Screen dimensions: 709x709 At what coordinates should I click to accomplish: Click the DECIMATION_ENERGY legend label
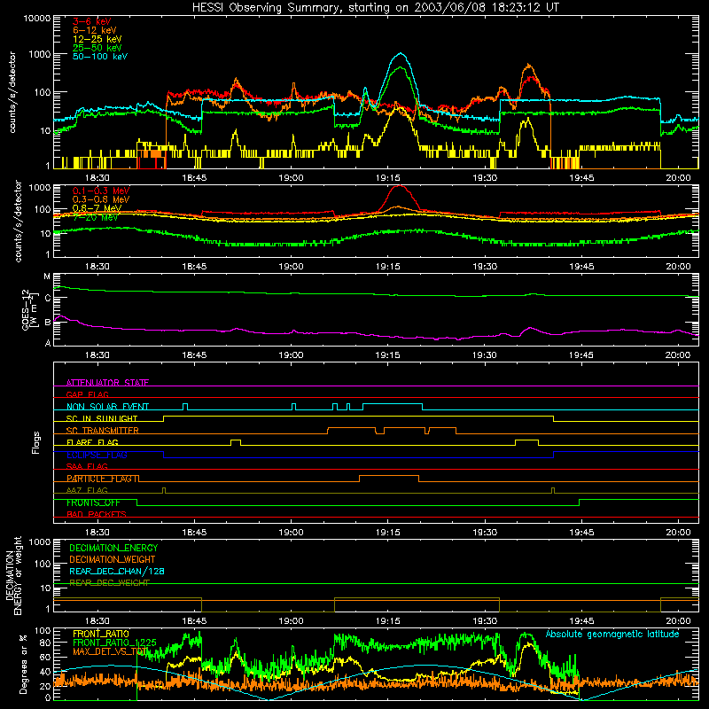click(113, 548)
